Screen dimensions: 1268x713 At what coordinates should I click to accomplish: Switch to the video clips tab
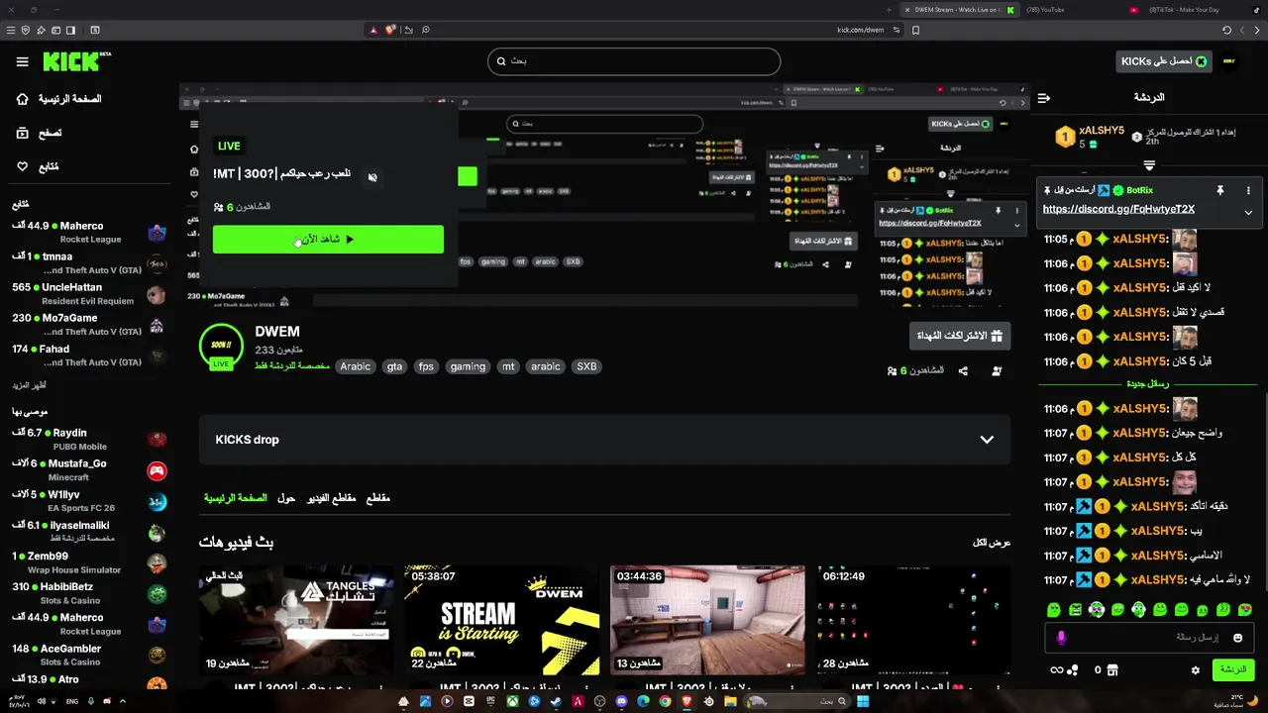click(x=331, y=498)
